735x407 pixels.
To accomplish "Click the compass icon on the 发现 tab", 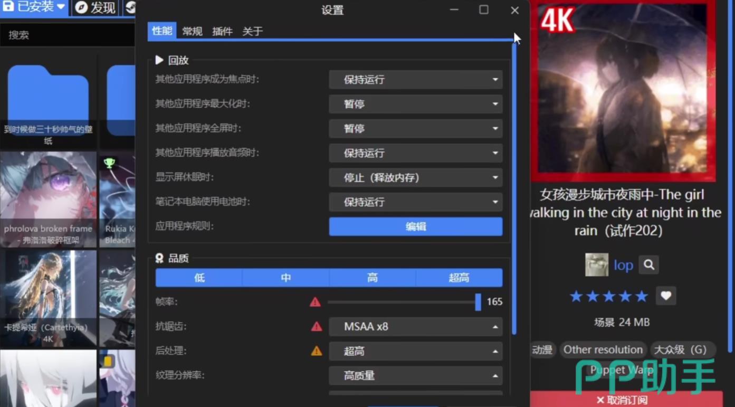I will click(81, 7).
